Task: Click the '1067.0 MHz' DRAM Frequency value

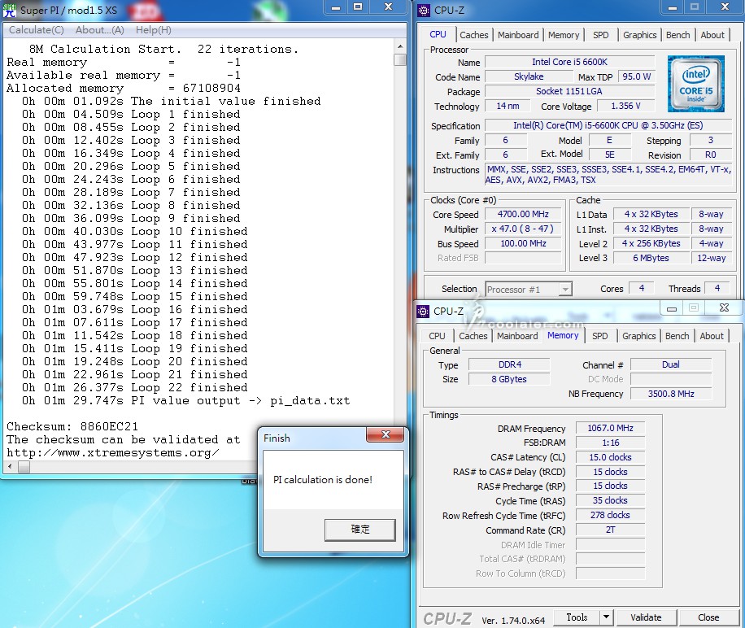Action: click(x=610, y=428)
